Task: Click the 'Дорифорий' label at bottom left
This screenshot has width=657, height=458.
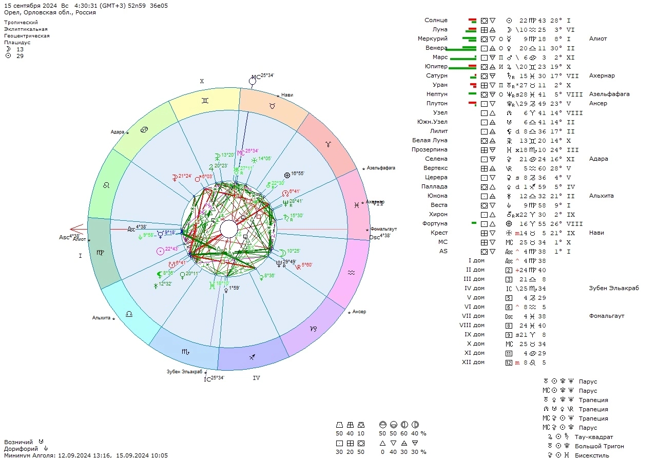Action: 21,449
